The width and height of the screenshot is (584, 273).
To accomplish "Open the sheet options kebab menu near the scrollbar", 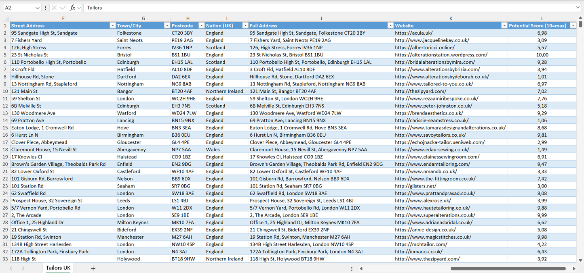I will click(351, 268).
